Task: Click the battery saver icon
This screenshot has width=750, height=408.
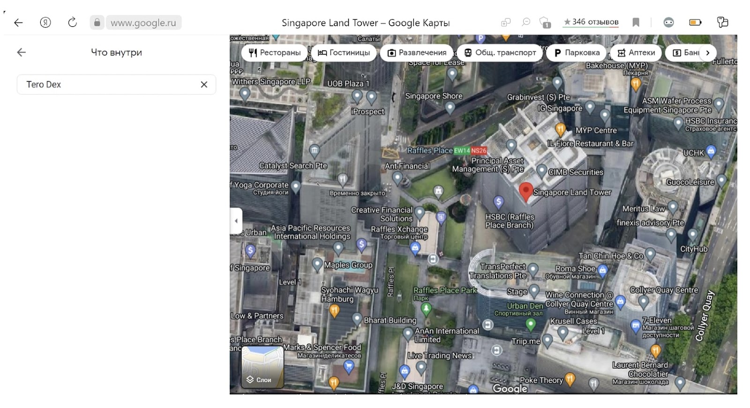Action: pos(695,22)
